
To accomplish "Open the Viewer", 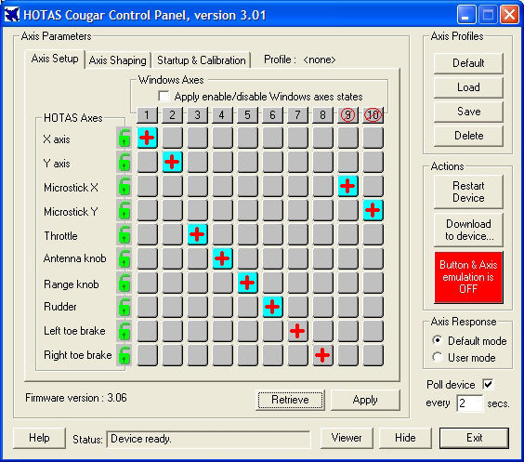I will tap(347, 438).
